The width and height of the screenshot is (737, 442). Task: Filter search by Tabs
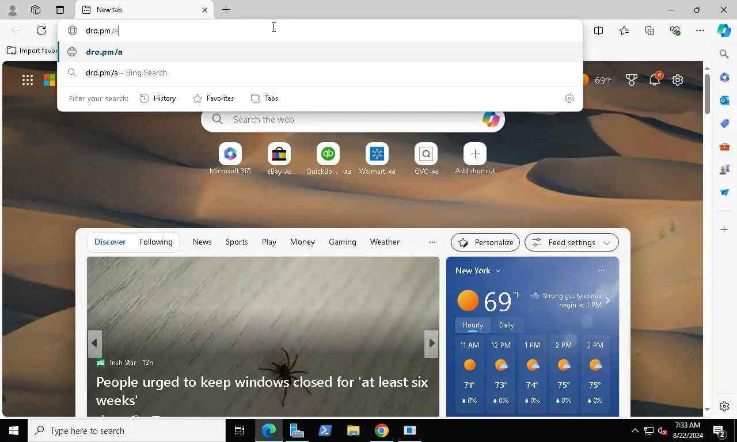click(x=265, y=98)
